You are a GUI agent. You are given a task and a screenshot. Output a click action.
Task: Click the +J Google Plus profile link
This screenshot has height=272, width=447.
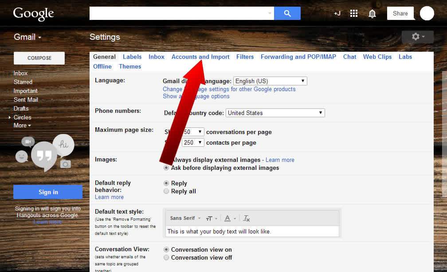(337, 13)
